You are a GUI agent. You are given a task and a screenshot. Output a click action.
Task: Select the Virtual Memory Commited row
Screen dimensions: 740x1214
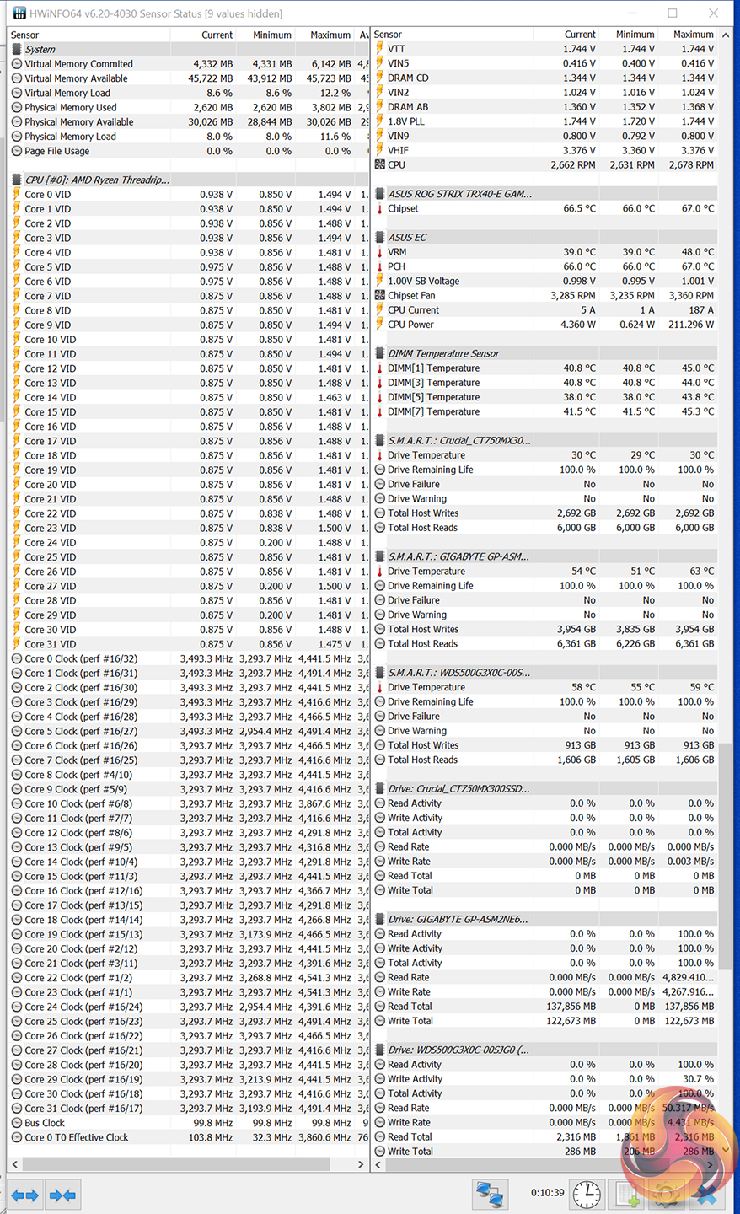(189, 64)
